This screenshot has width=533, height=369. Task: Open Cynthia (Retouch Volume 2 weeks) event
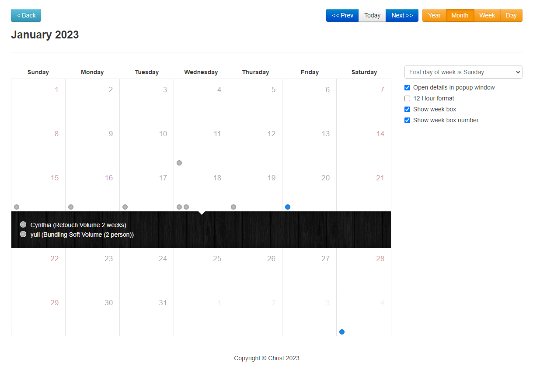78,225
